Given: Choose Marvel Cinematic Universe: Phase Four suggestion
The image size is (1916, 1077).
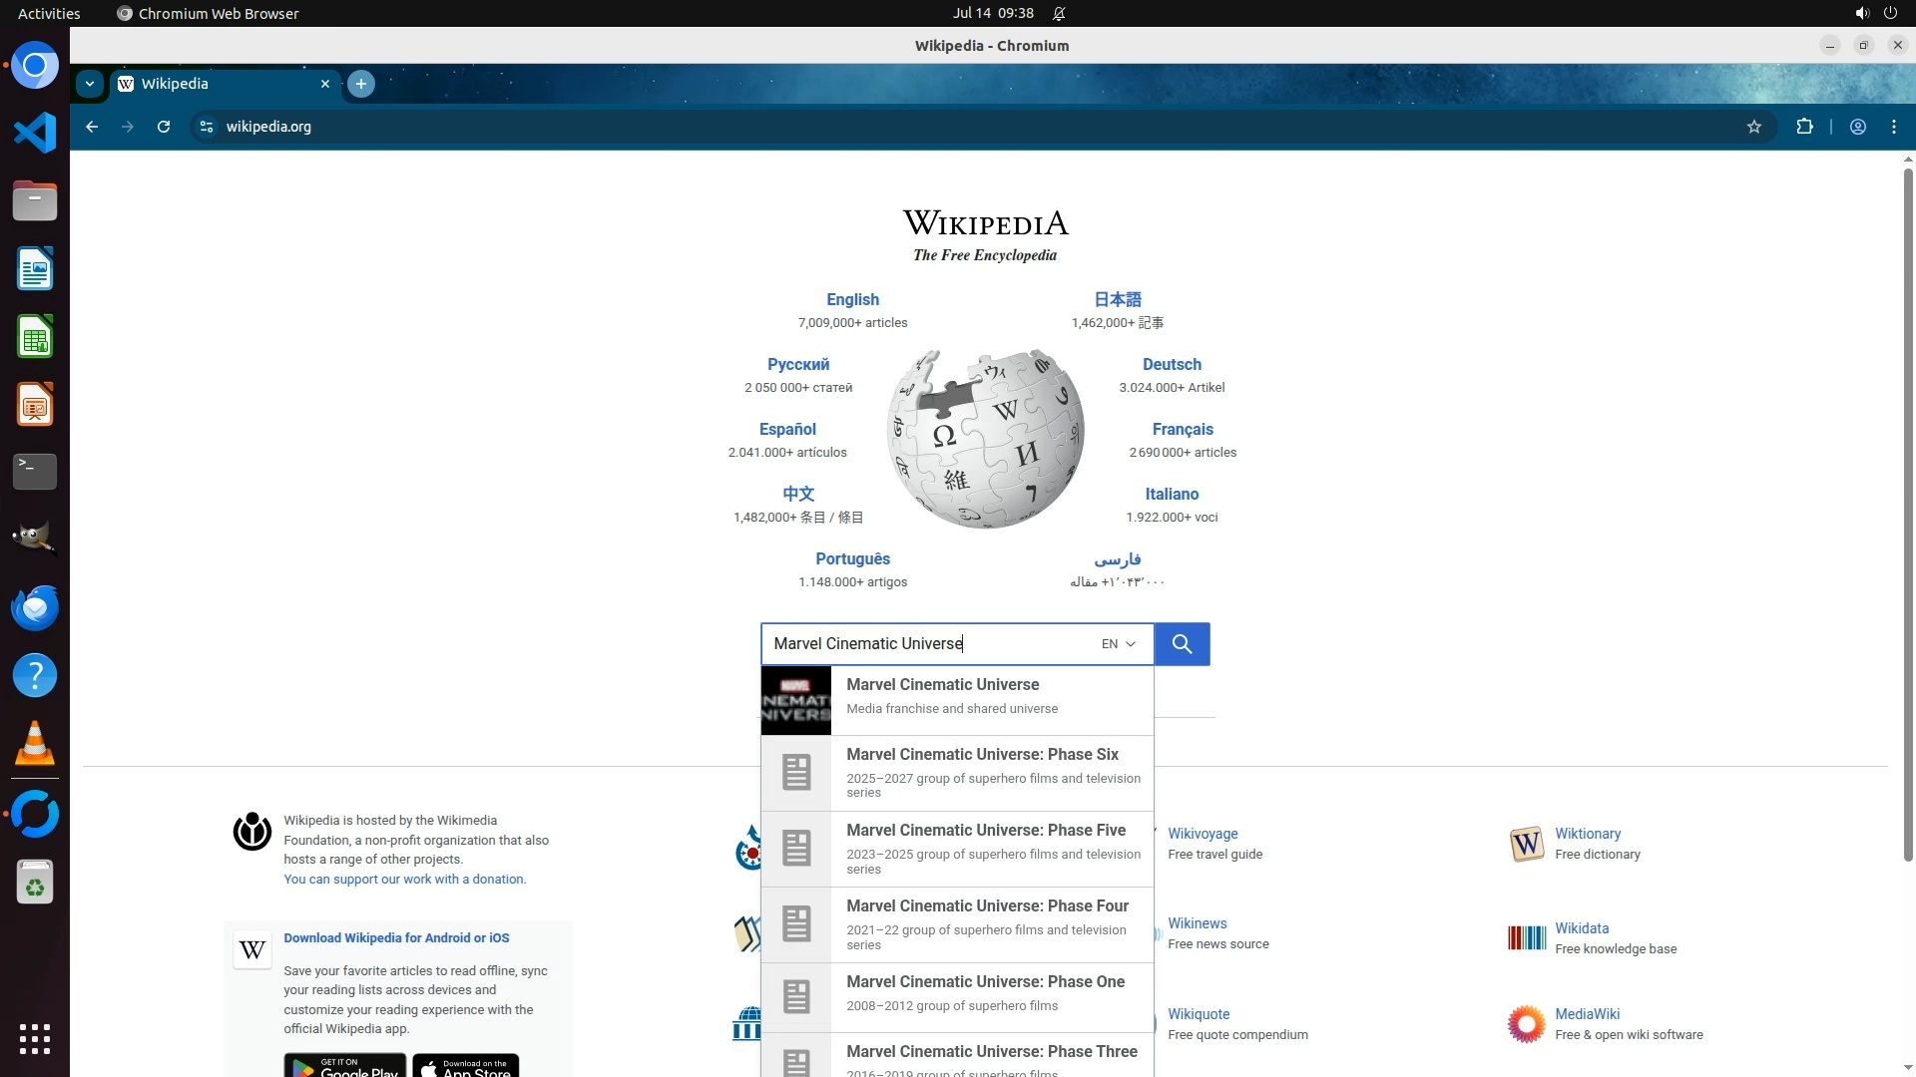Looking at the screenshot, I should coord(987,906).
